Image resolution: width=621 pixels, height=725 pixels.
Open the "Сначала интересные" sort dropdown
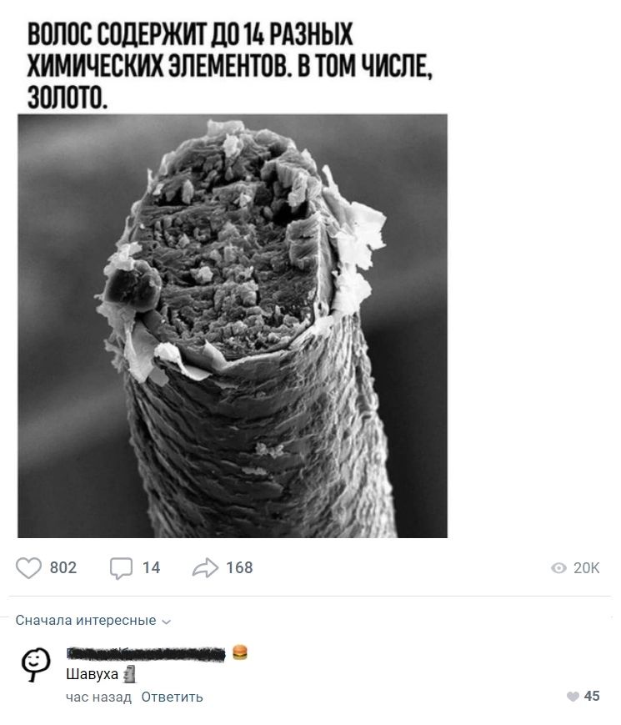[86, 621]
